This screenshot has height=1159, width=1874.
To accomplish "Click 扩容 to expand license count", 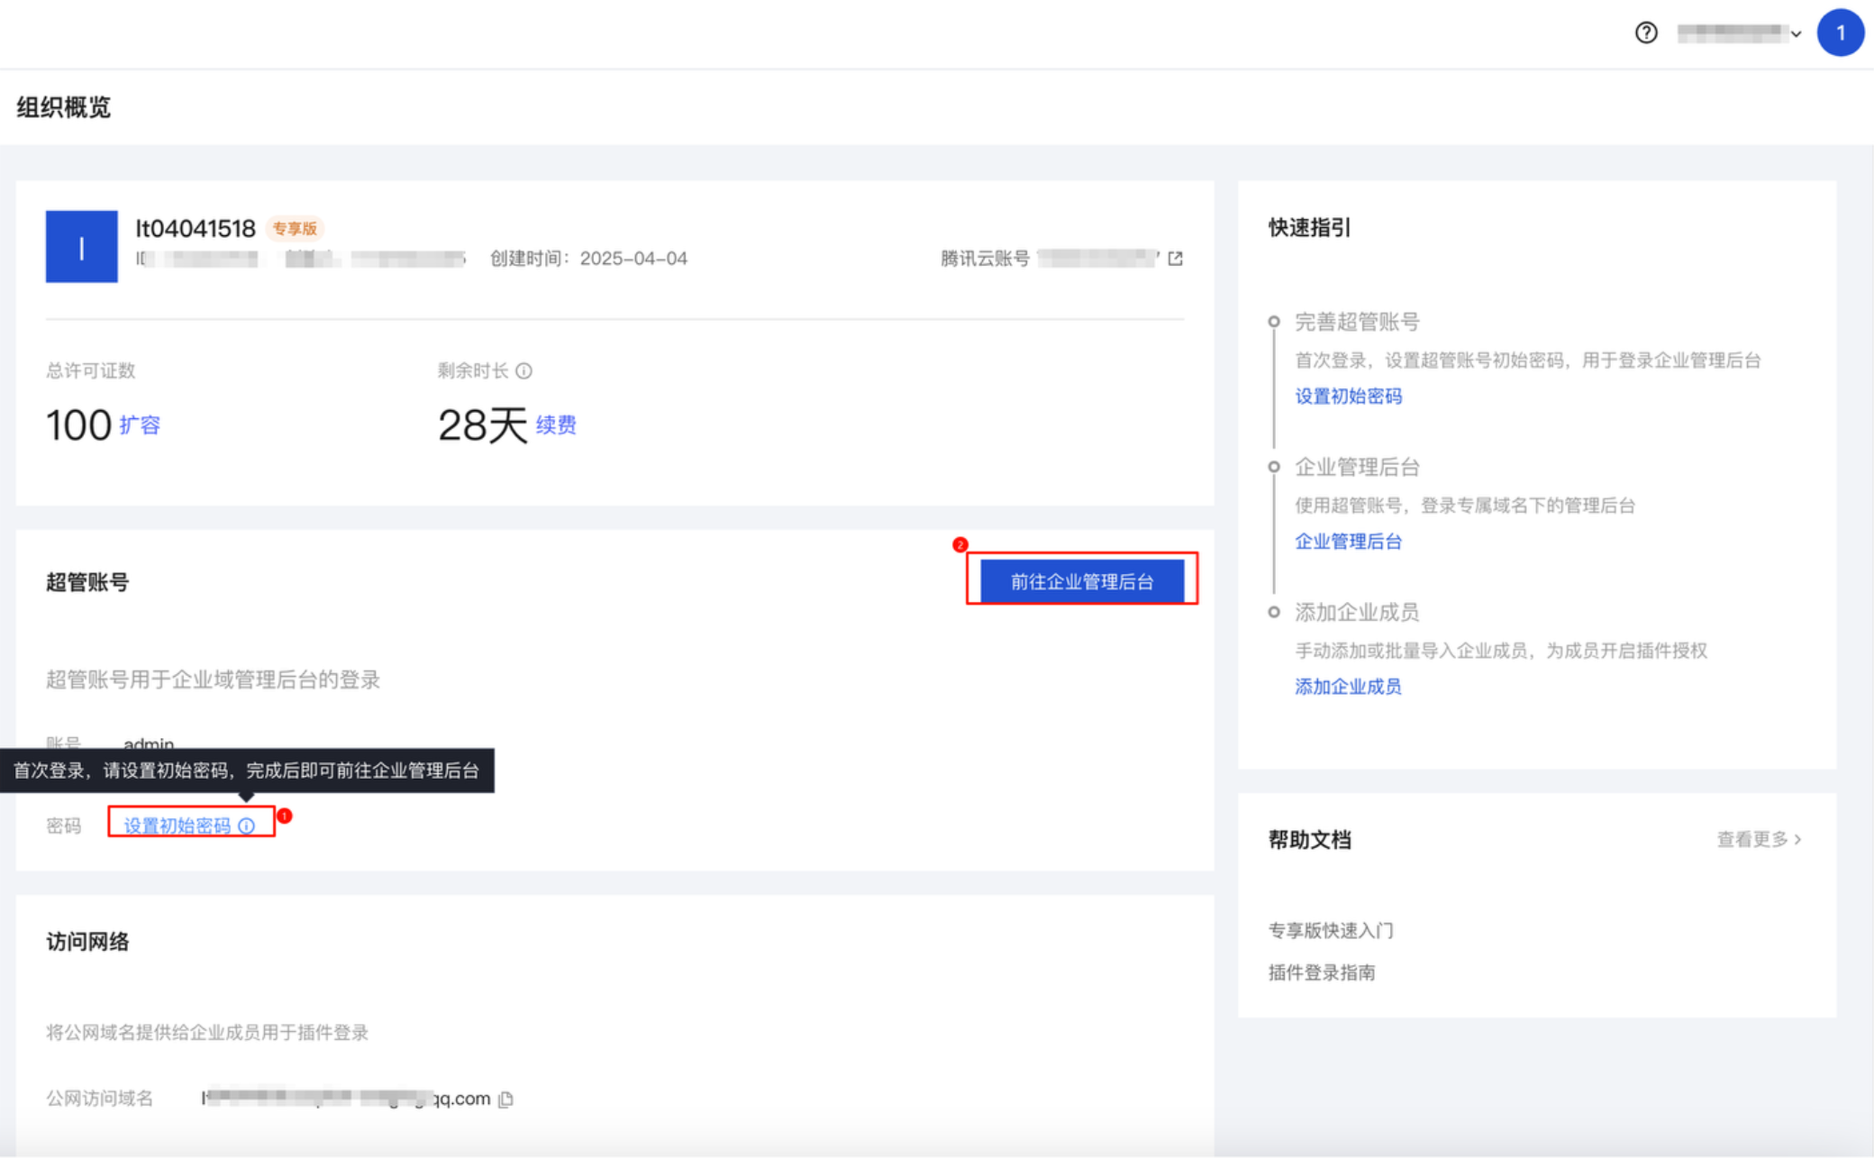I will coord(140,425).
